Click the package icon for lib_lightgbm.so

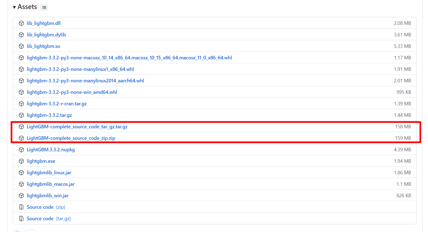(x=21, y=46)
